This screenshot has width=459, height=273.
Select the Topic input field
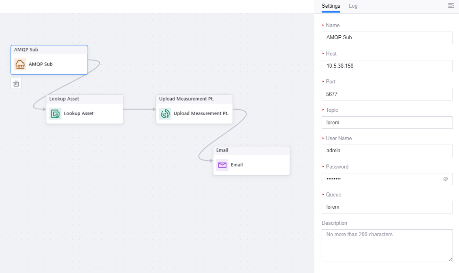coord(387,122)
